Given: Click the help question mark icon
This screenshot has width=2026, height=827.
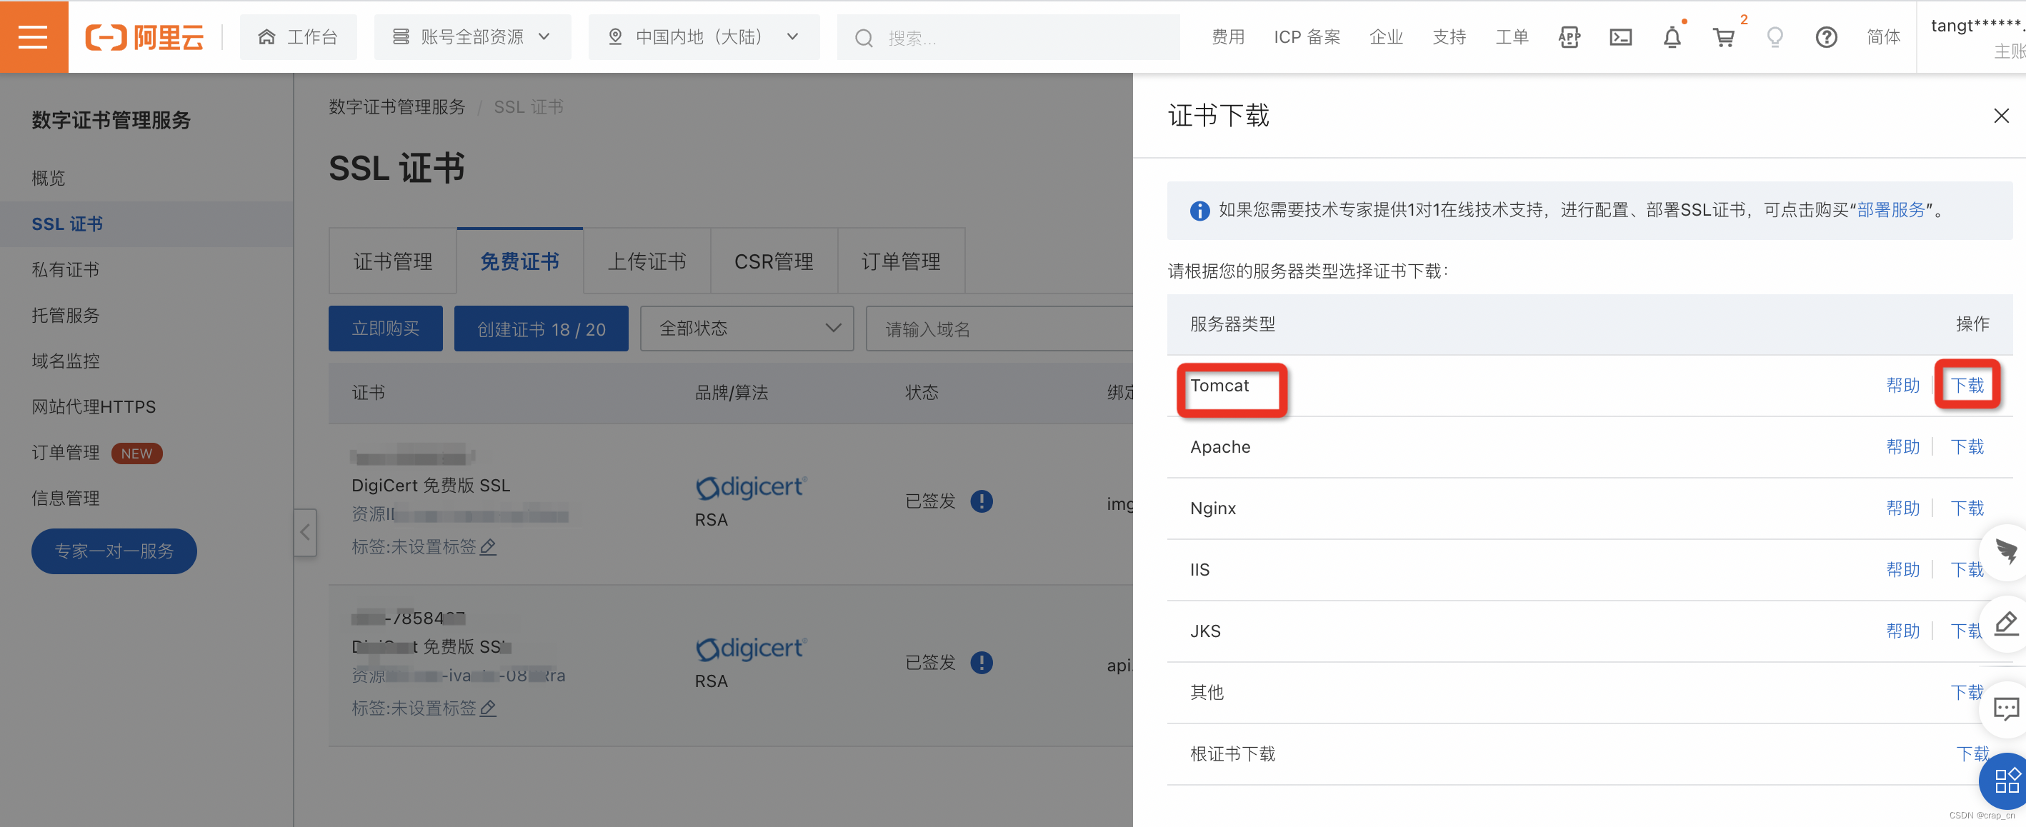Looking at the screenshot, I should (x=1825, y=37).
